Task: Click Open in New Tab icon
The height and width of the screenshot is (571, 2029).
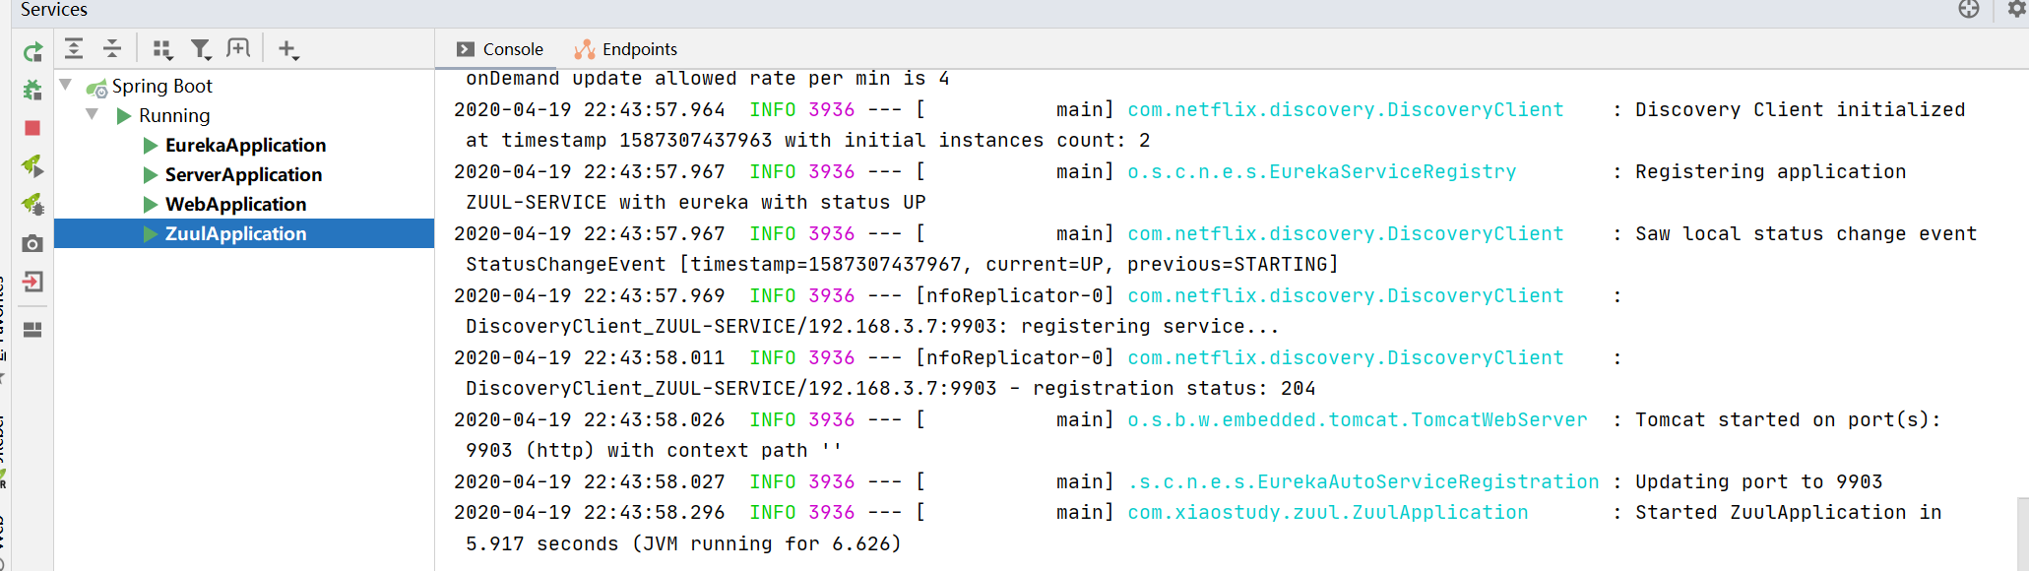Action: pyautogui.click(x=238, y=48)
